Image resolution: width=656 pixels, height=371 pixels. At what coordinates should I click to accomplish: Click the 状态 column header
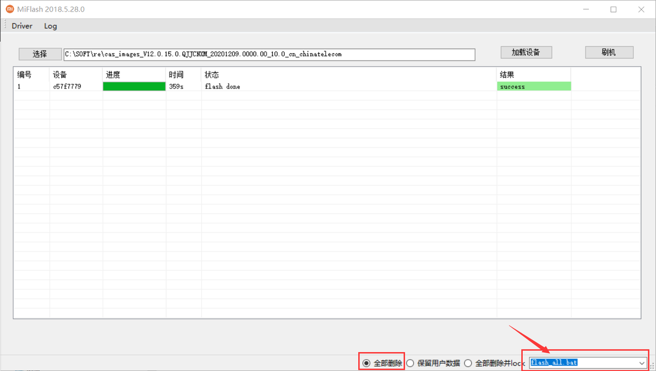click(x=212, y=74)
